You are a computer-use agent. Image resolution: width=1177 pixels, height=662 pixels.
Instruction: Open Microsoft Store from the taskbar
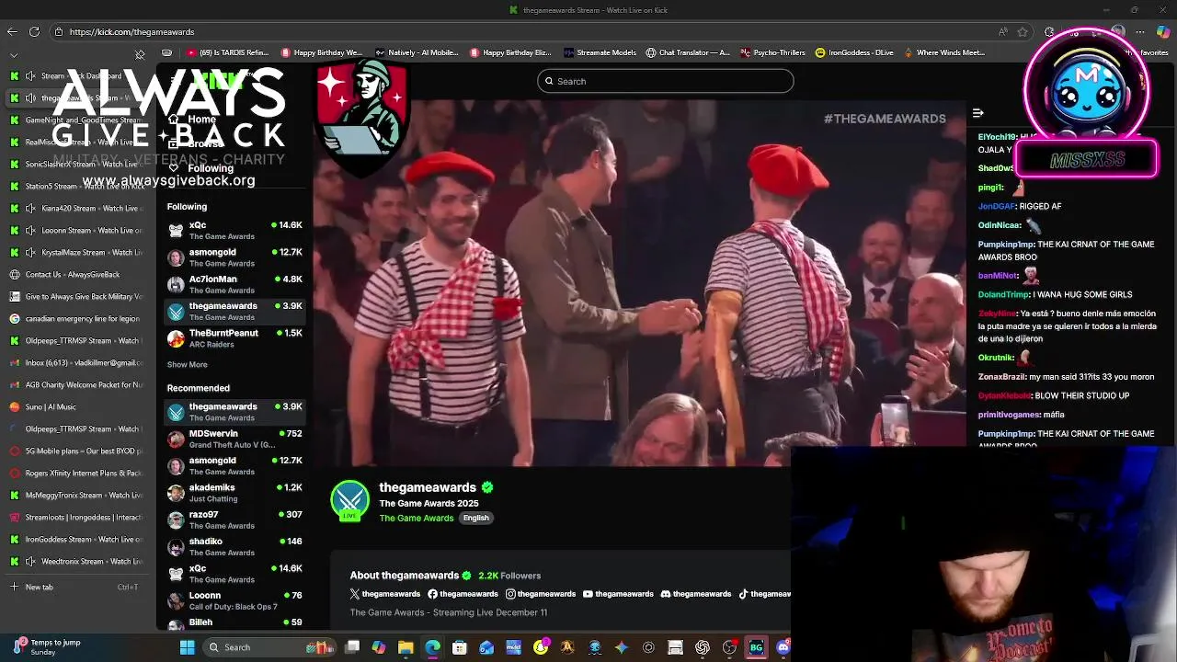click(460, 647)
